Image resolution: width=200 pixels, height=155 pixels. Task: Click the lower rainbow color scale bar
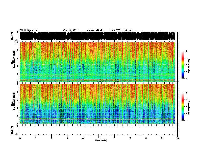pyautogui.click(x=183, y=107)
